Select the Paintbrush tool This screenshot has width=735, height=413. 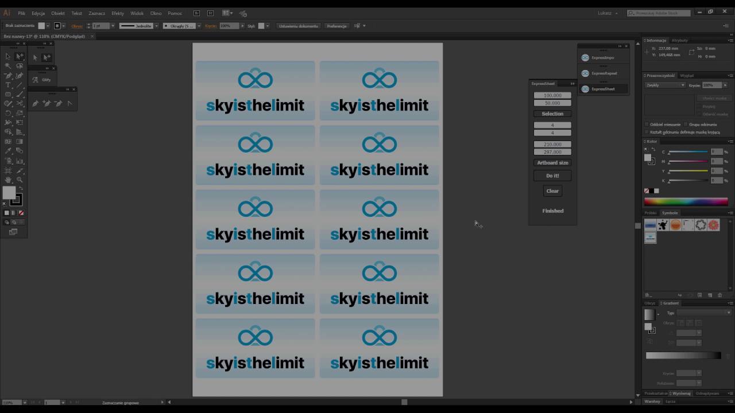20,94
